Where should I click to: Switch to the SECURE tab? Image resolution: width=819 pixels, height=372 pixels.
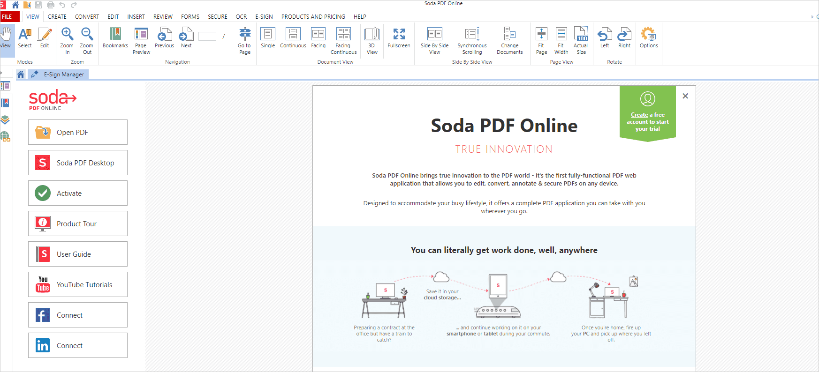coord(218,16)
